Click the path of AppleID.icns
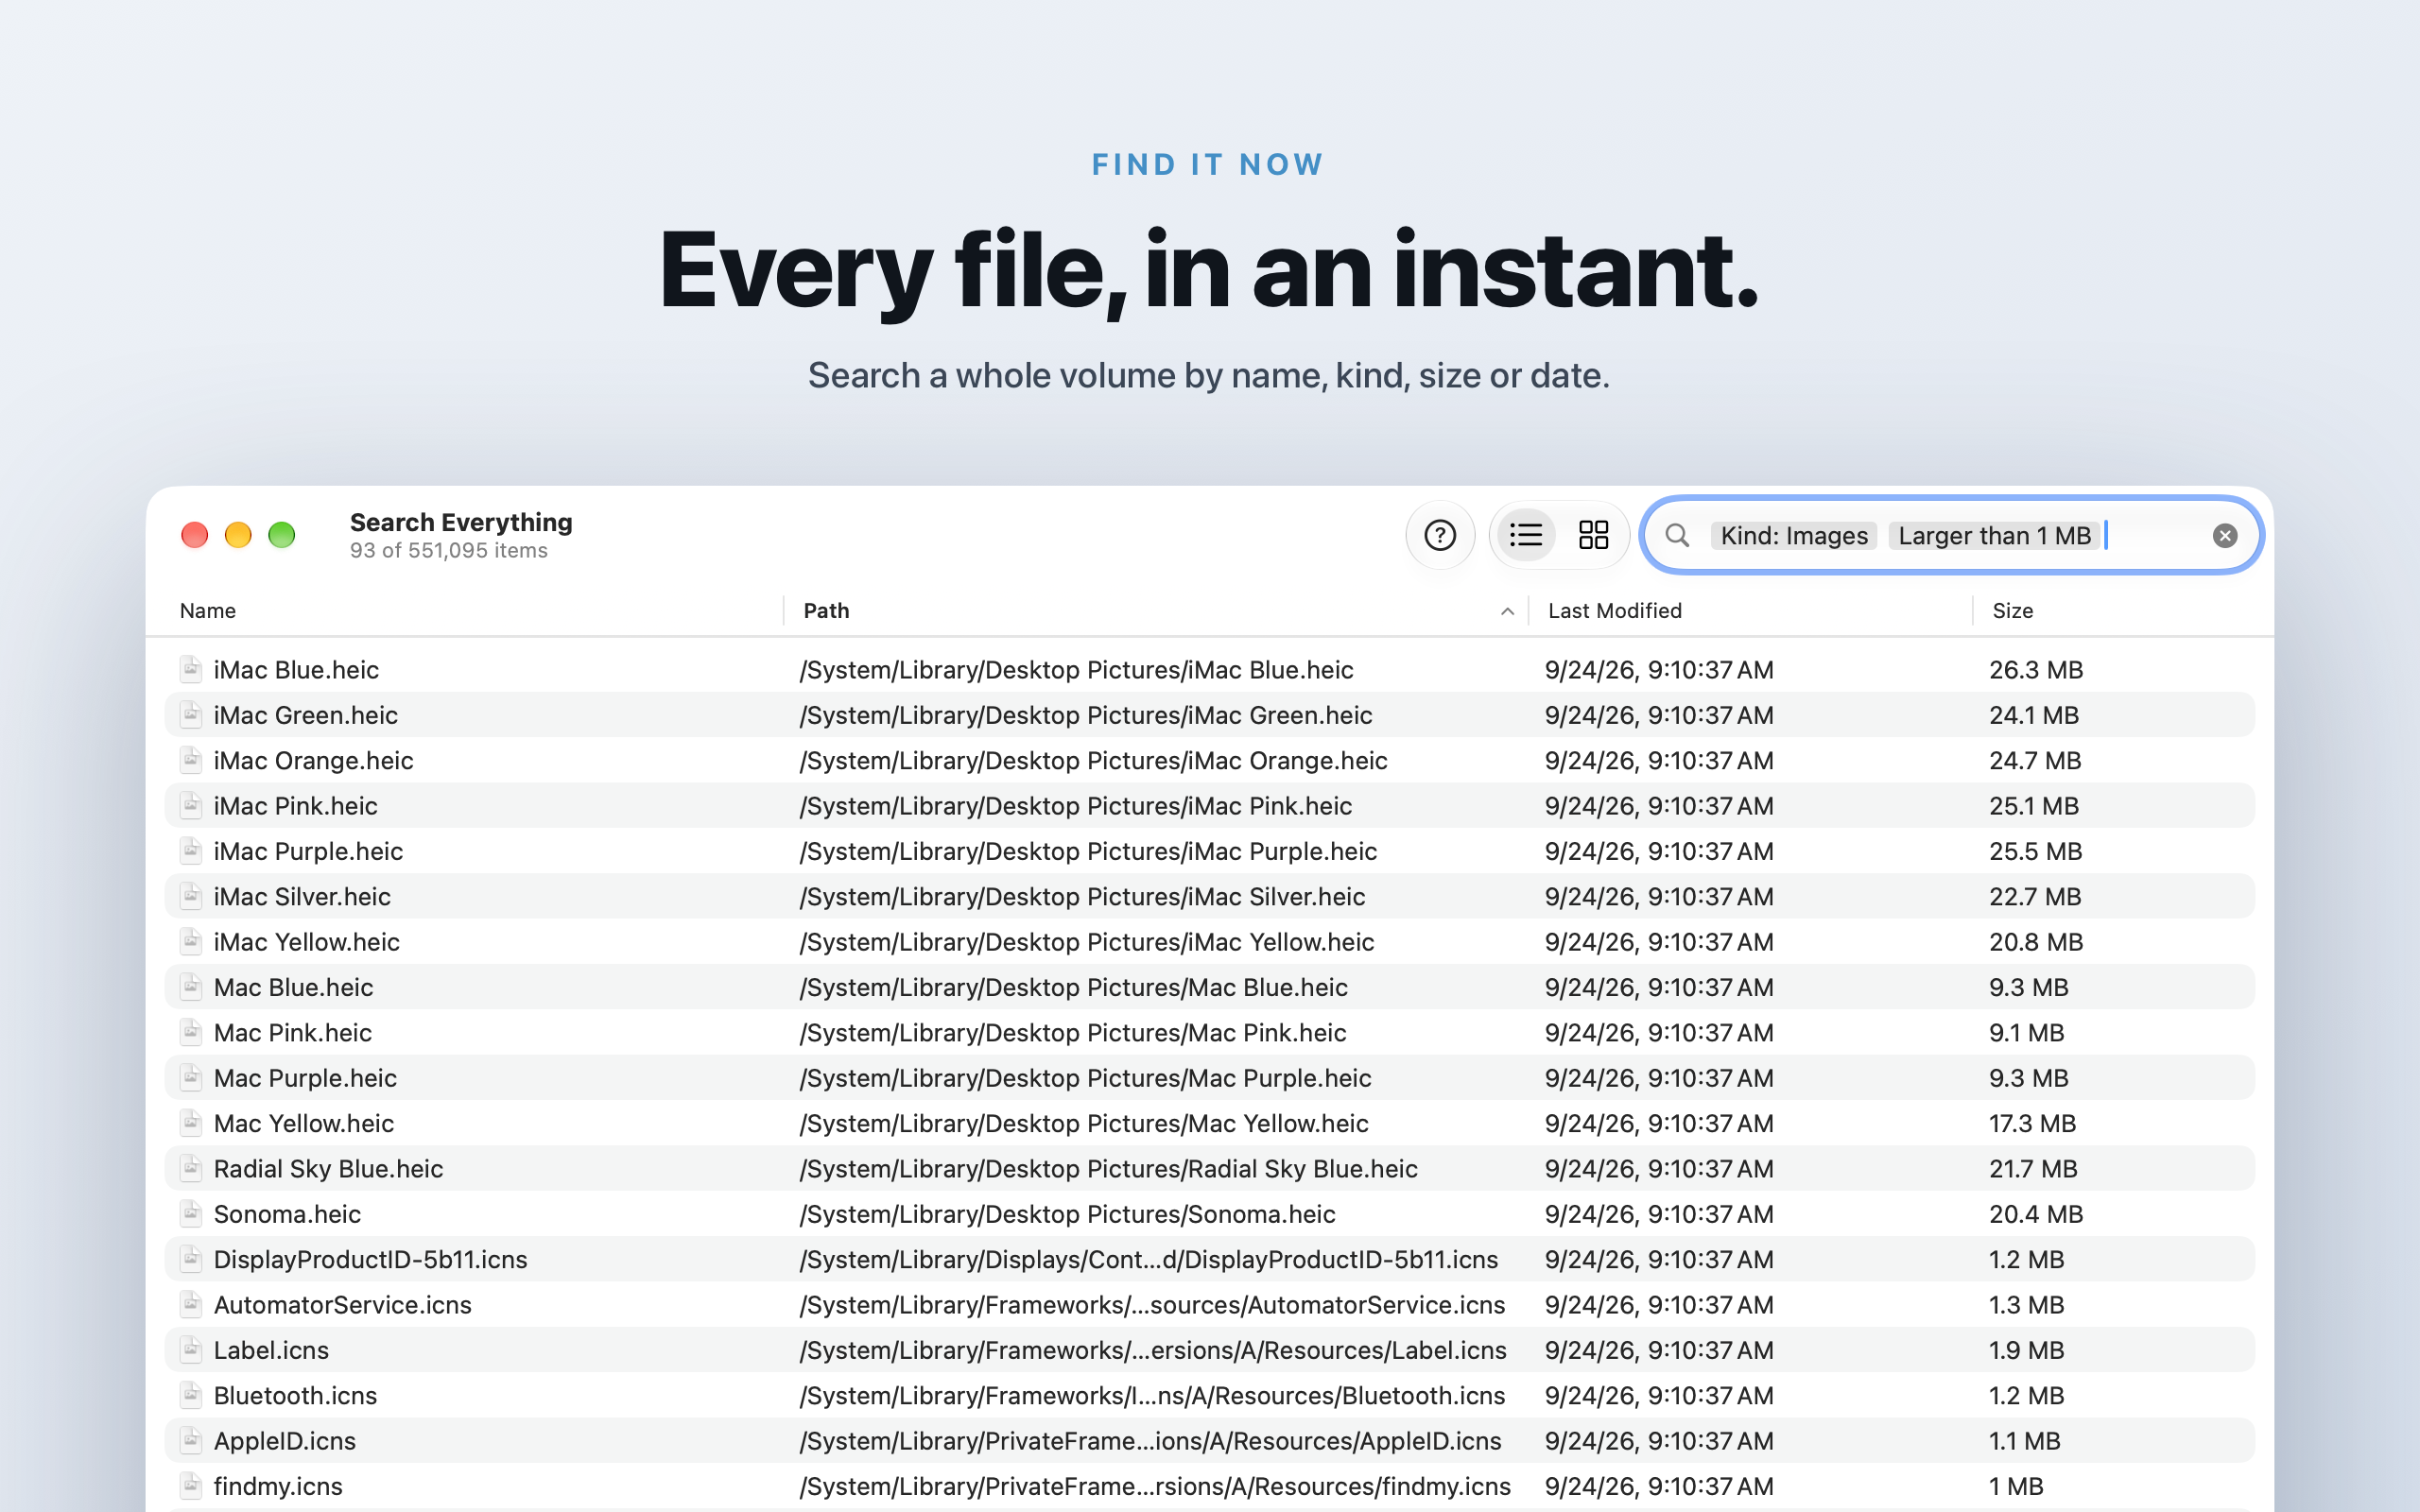 1150,1441
